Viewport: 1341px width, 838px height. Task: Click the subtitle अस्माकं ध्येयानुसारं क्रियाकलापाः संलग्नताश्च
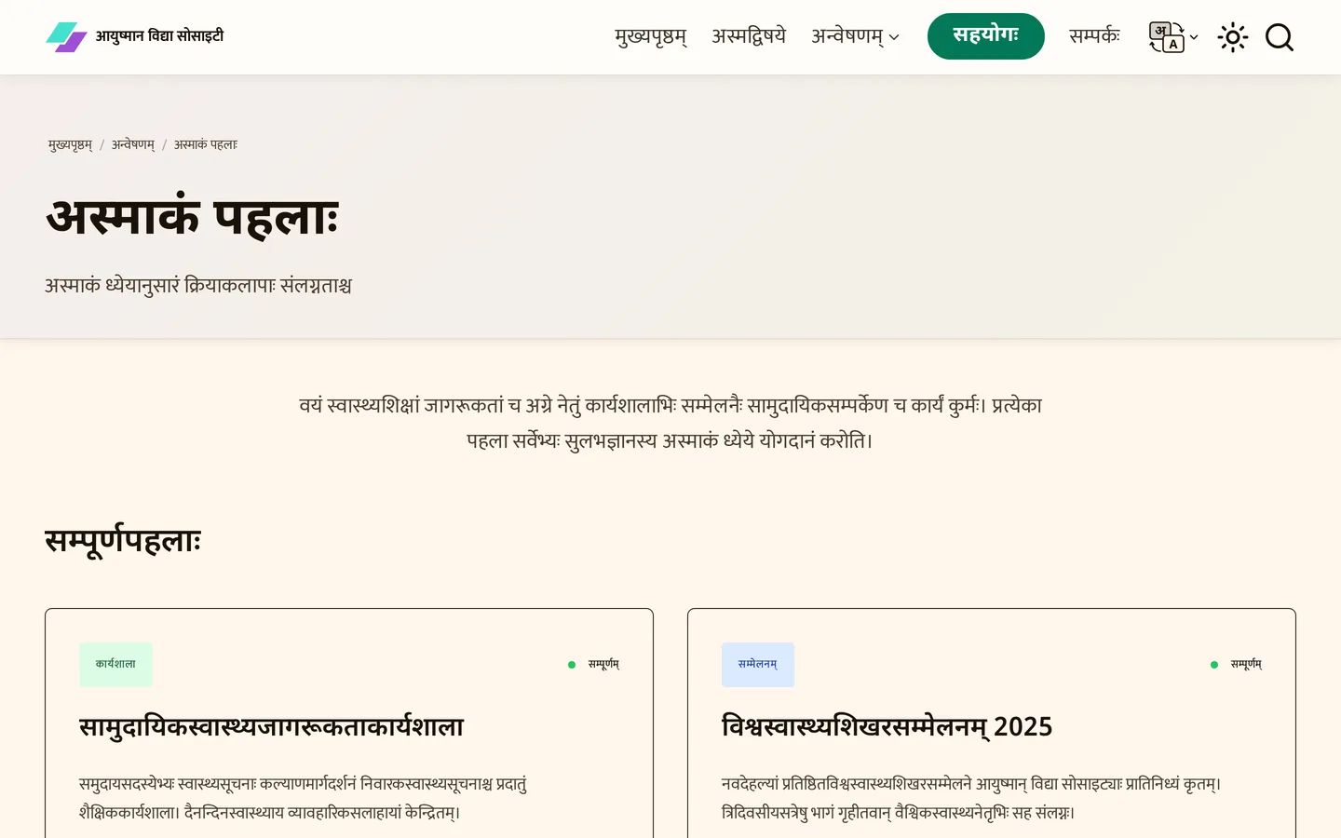coord(198,286)
